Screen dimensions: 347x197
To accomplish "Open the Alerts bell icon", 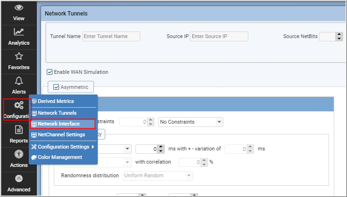I will point(19,81).
